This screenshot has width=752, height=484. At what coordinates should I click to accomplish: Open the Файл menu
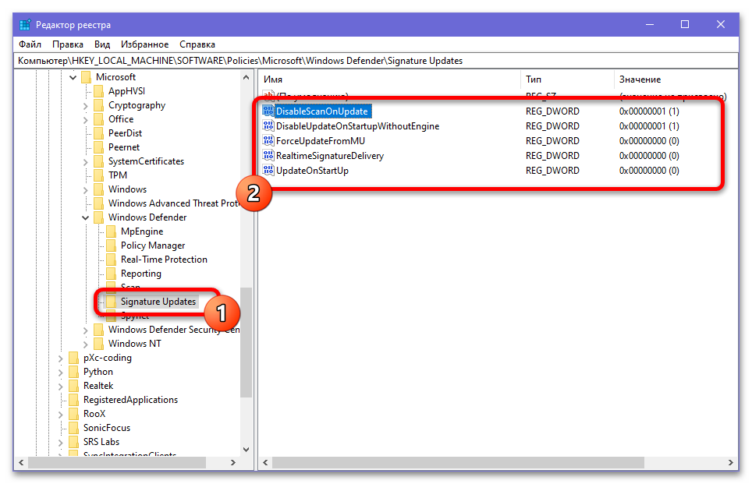(30, 44)
